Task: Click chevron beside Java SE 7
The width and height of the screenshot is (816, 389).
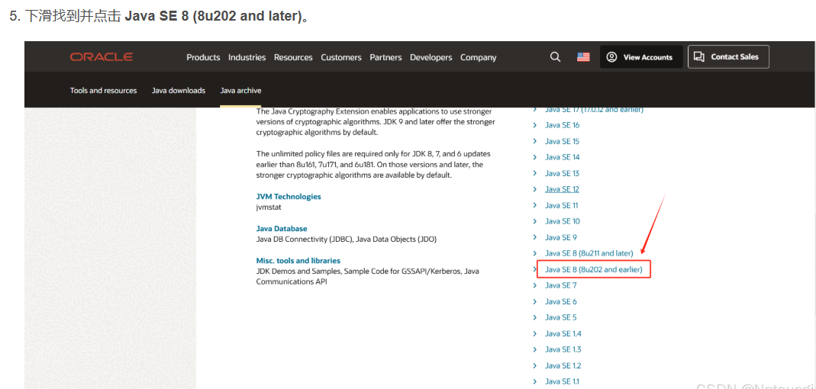Action: tap(534, 285)
